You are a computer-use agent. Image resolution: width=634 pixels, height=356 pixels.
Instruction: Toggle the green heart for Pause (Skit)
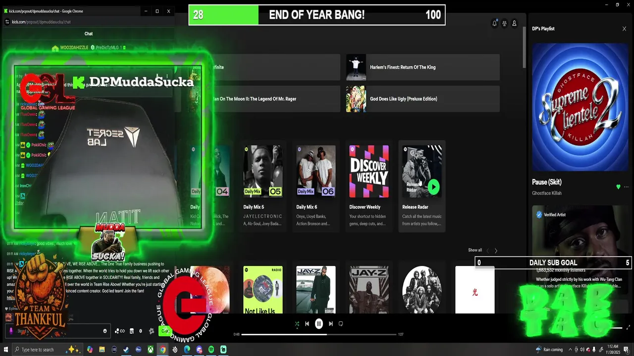click(618, 187)
